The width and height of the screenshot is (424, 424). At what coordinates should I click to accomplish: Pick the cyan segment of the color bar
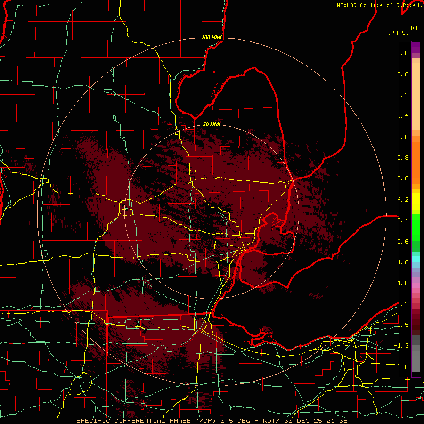pyautogui.click(x=416, y=259)
